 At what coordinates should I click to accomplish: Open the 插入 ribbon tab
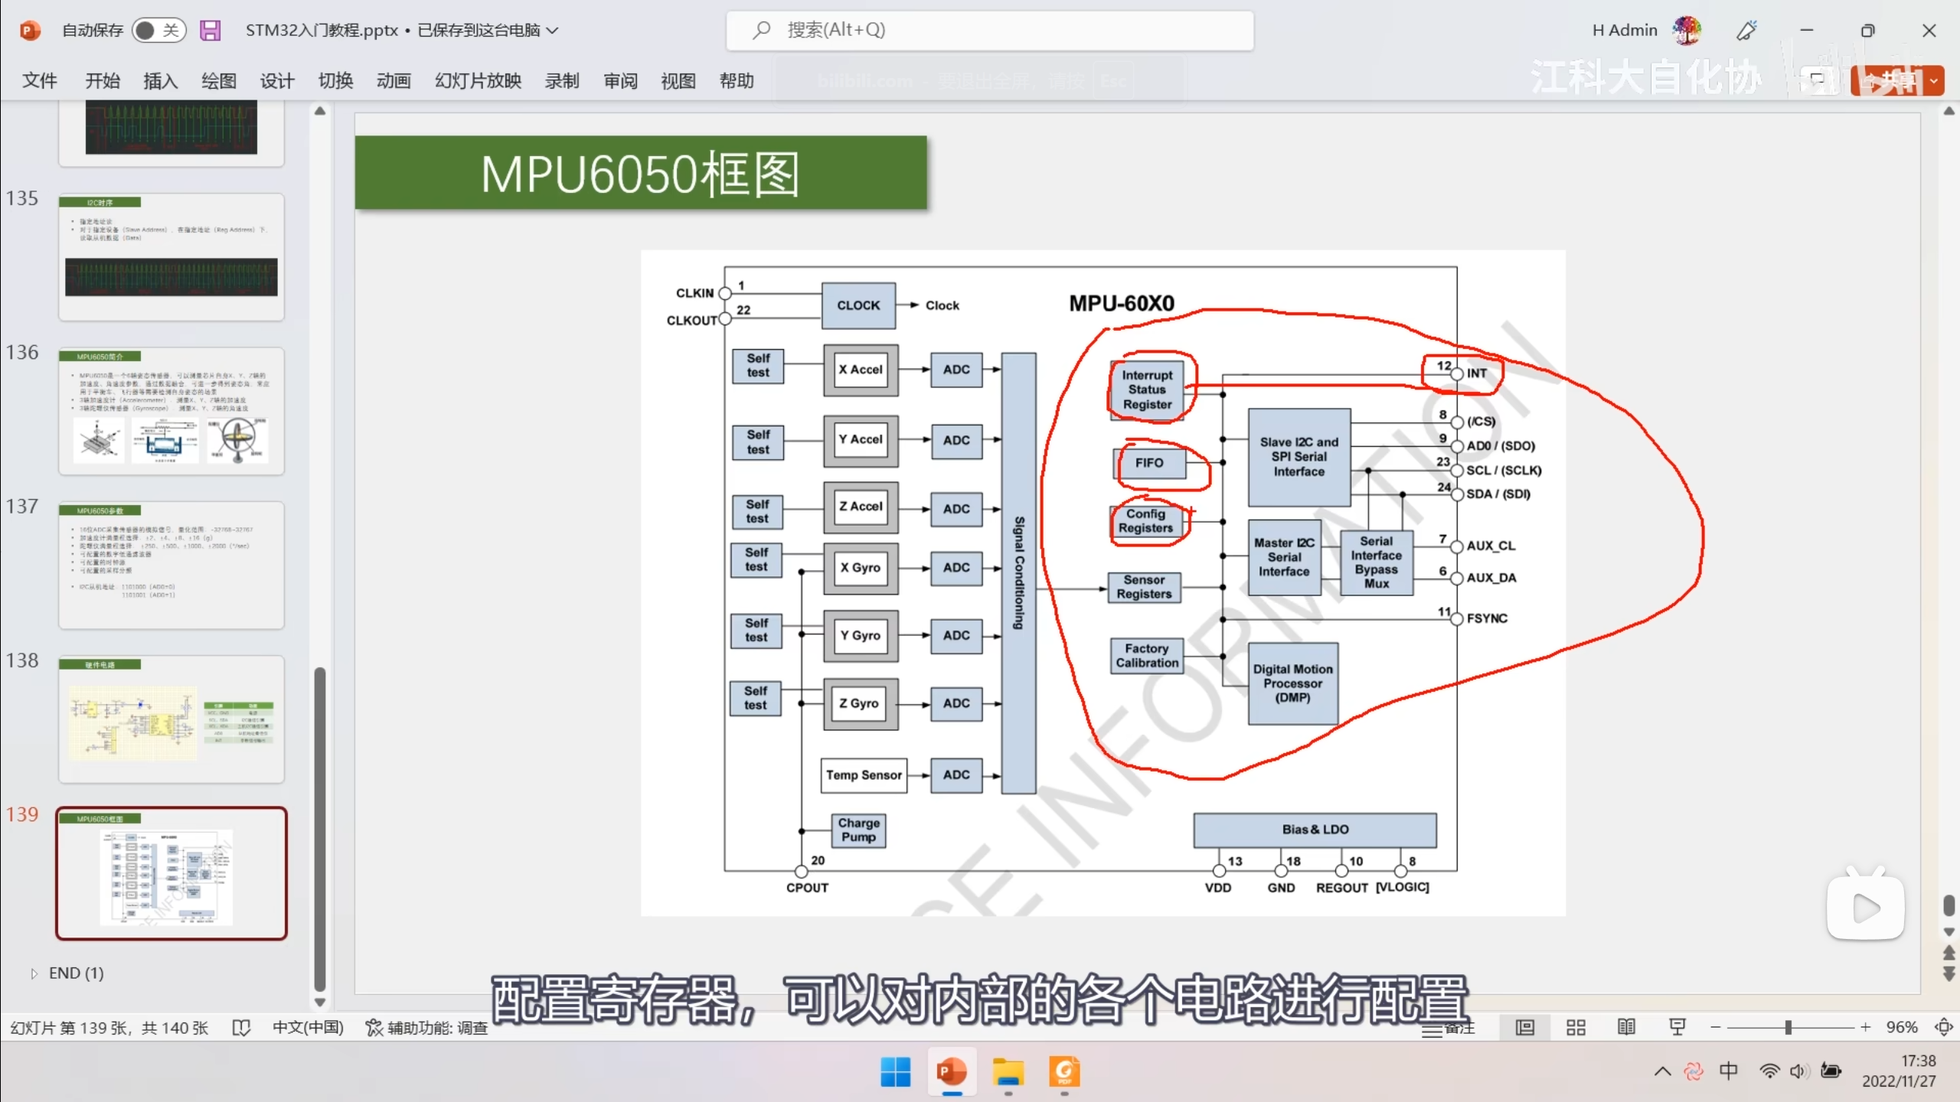160,80
